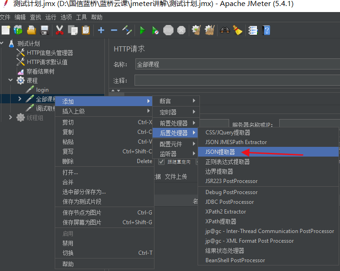
Task: Collapse the 测试计划 root chevron
Action: 2,43
